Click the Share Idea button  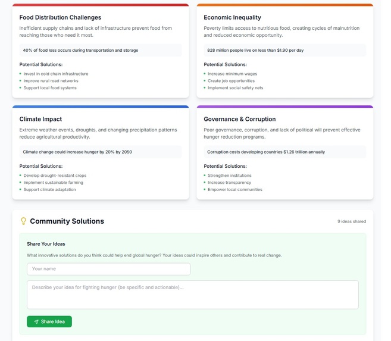click(49, 321)
